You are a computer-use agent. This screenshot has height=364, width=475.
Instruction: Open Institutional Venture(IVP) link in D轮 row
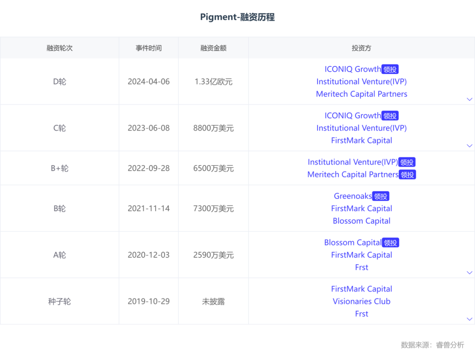[x=362, y=81]
